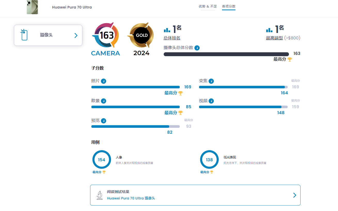Click the 变焦 score bar

[x=243, y=87]
